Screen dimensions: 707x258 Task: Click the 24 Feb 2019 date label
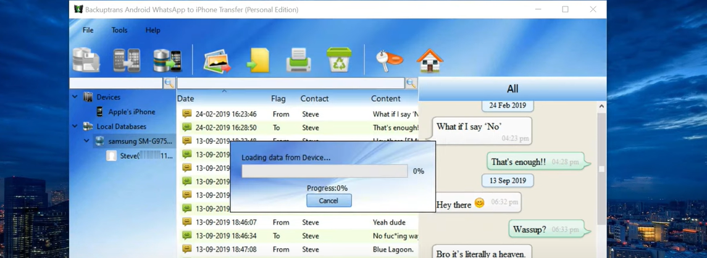coord(508,106)
